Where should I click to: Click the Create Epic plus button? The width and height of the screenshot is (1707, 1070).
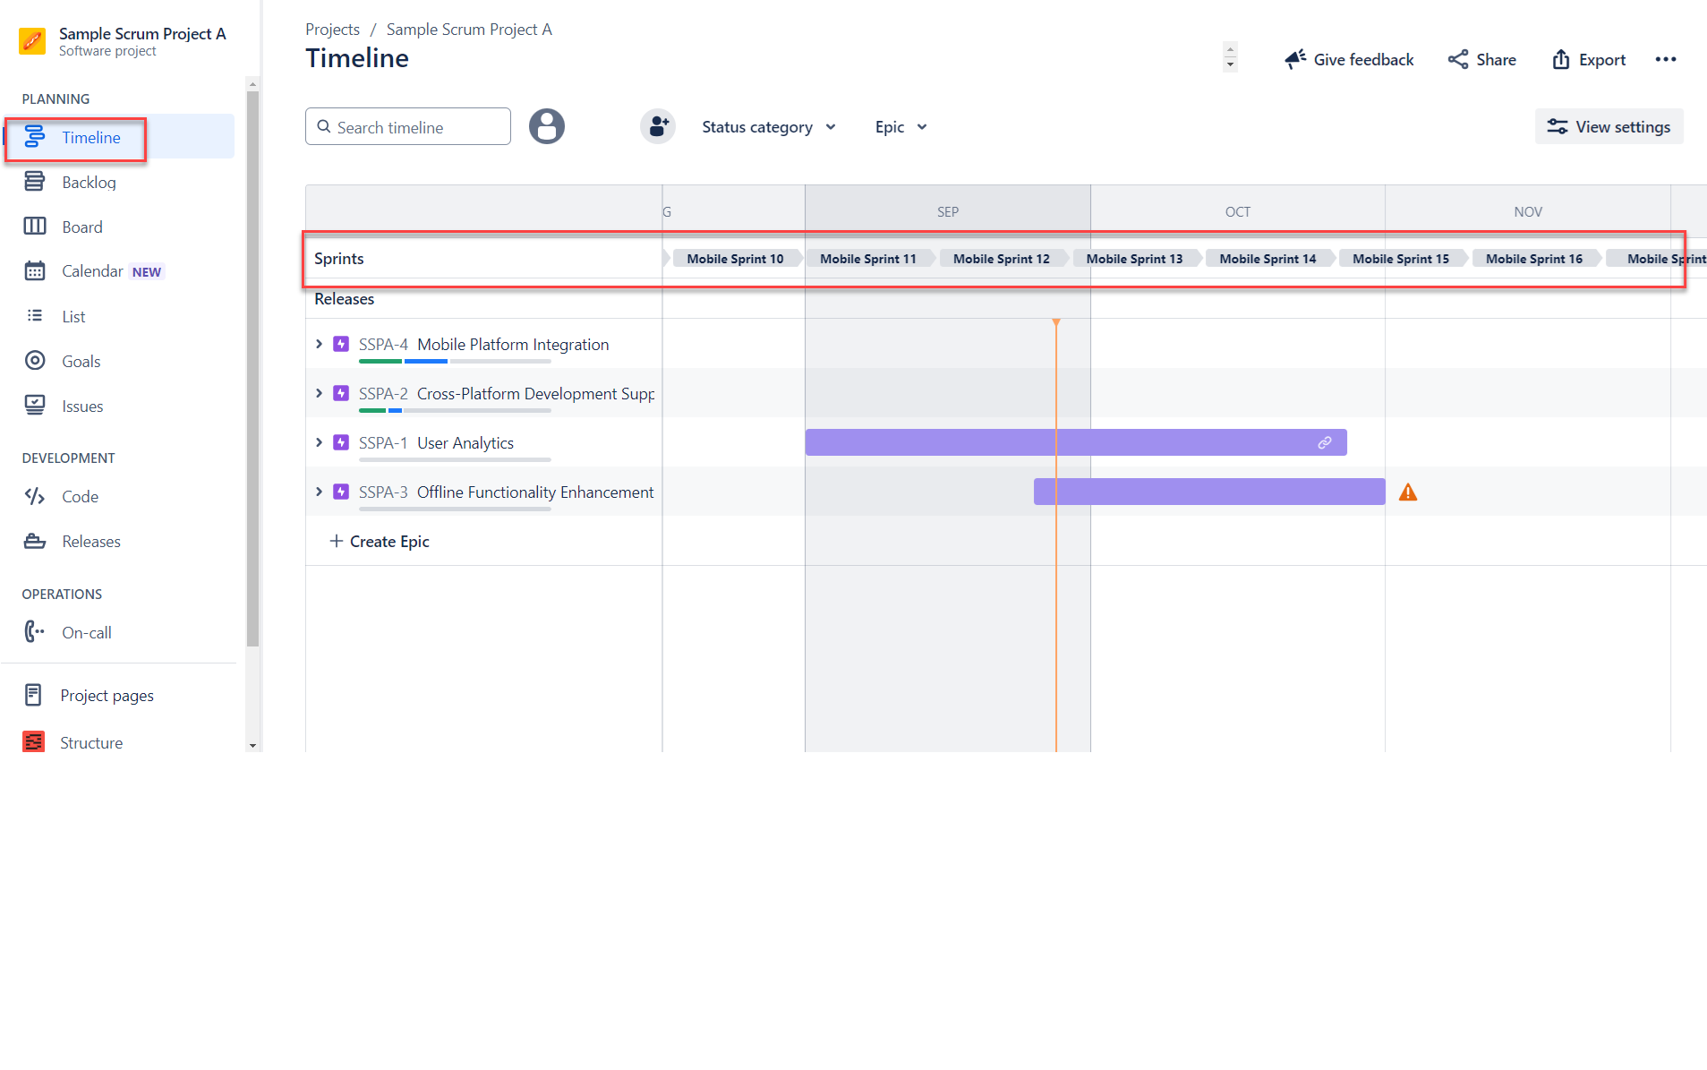pos(380,541)
